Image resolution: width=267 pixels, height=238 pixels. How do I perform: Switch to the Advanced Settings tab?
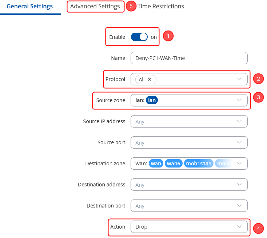95,7
